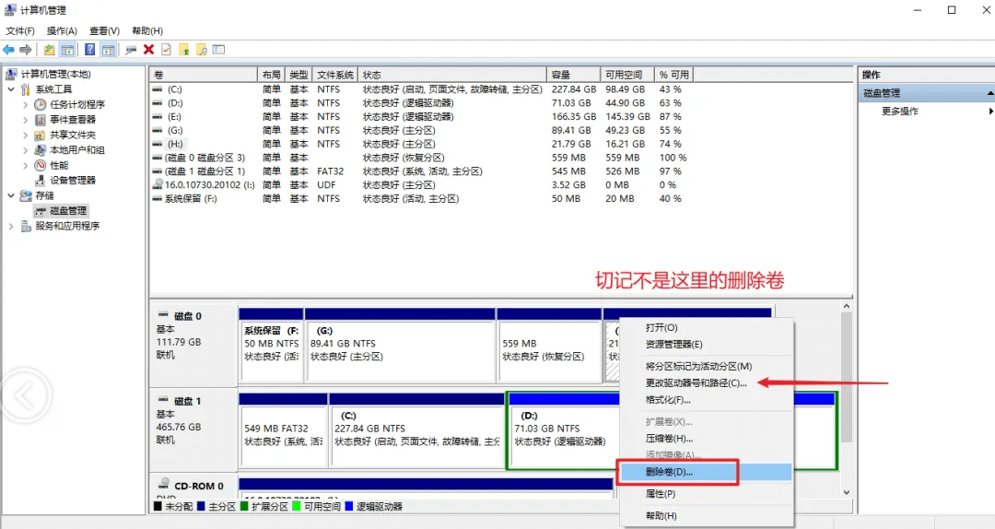
Task: Choose 删除卷(D)... in context menu
Action: pyautogui.click(x=706, y=472)
